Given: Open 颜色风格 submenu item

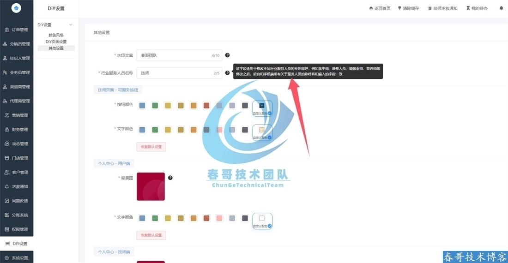Looking at the screenshot, I should coord(56,35).
